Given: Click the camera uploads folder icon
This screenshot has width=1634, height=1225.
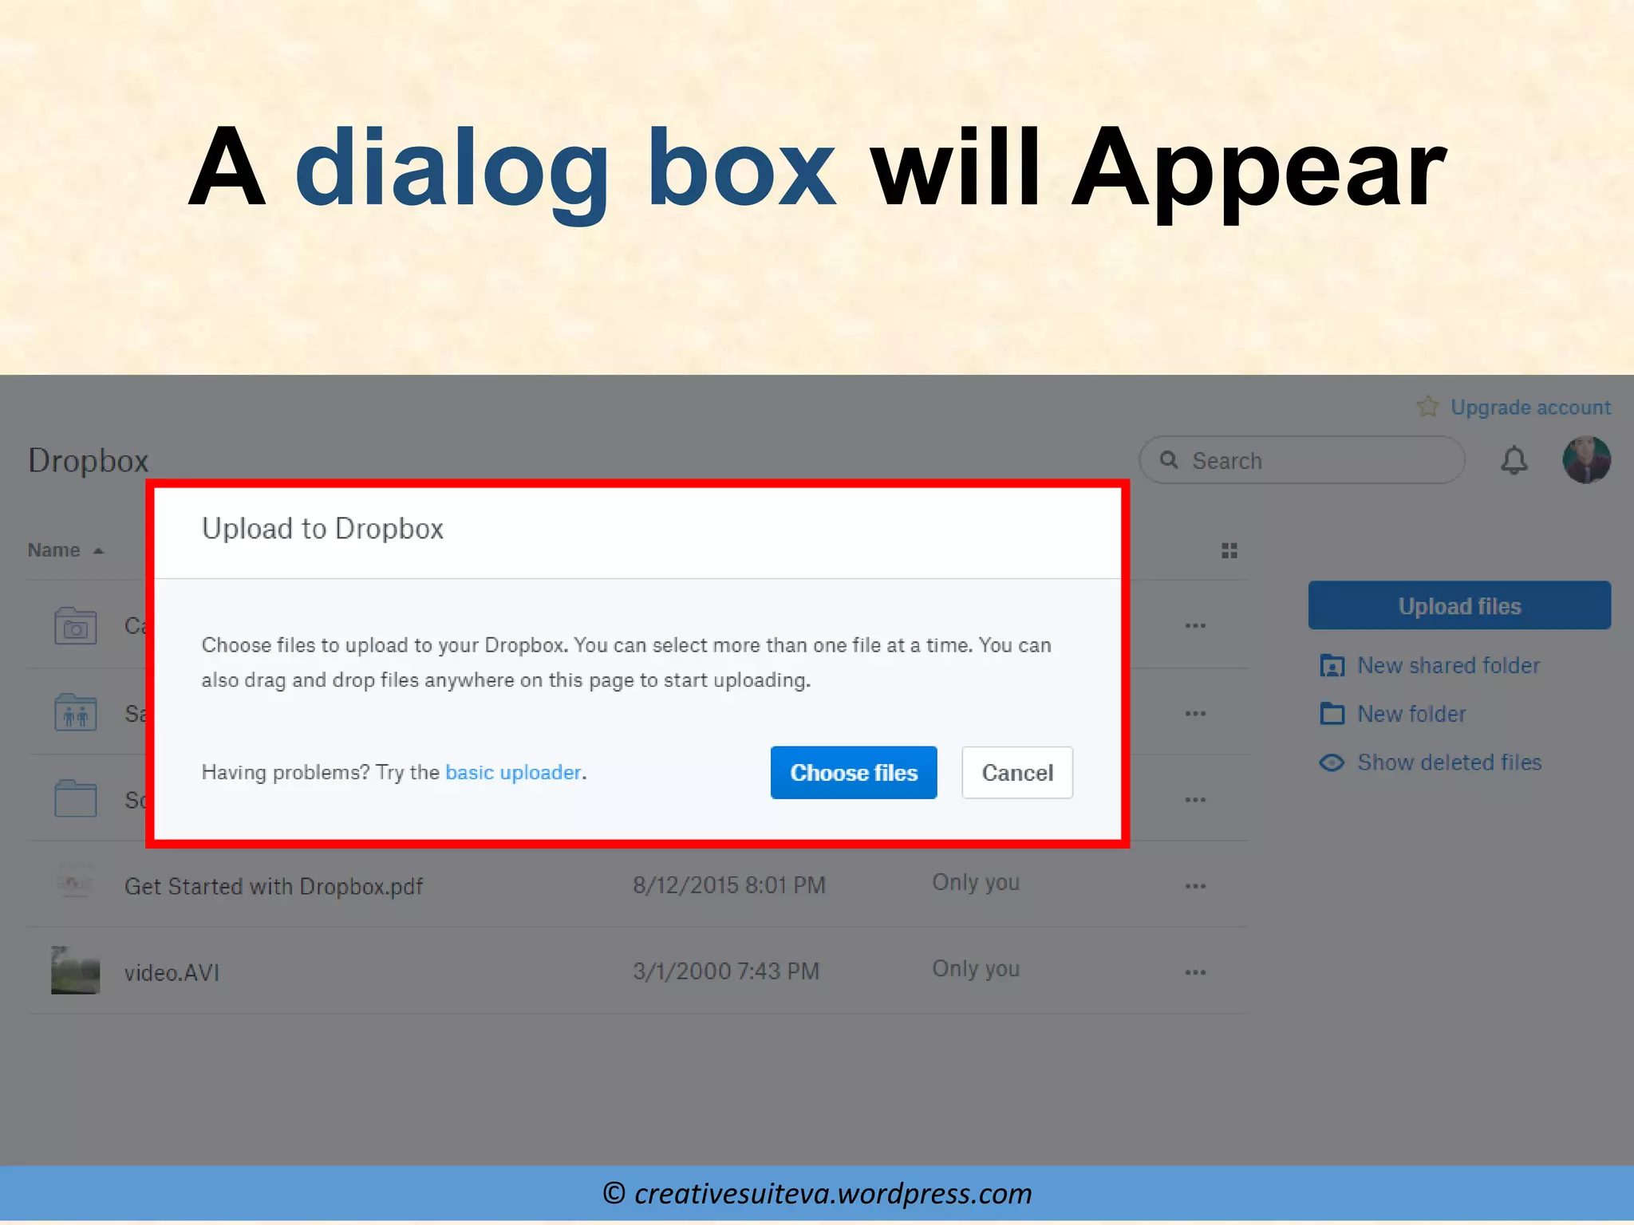Looking at the screenshot, I should coord(76,625).
